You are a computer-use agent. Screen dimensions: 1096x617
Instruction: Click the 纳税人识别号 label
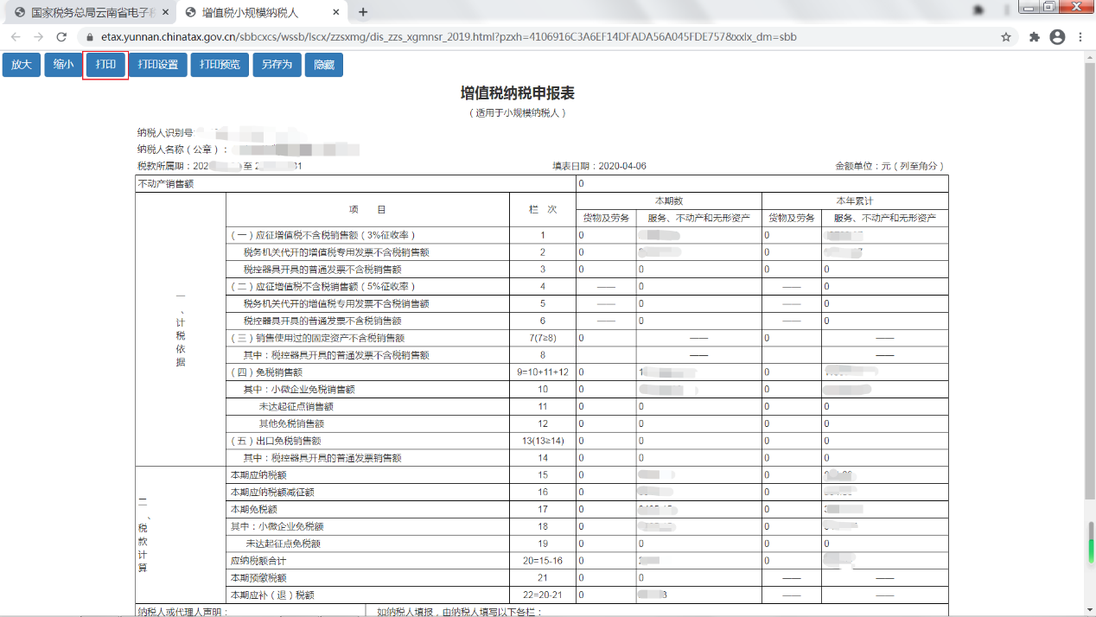pyautogui.click(x=165, y=133)
